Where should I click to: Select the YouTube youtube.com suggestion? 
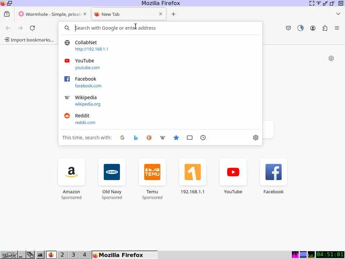(160, 64)
